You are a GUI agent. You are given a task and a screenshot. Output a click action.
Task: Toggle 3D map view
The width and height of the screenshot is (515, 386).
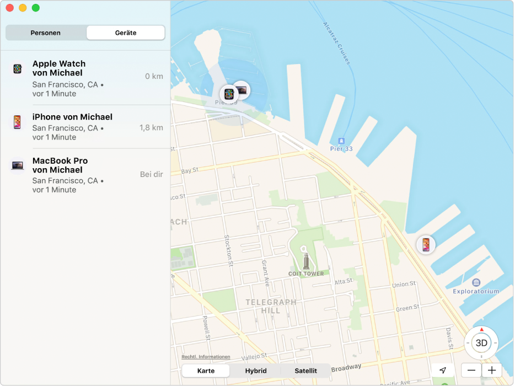(x=481, y=343)
